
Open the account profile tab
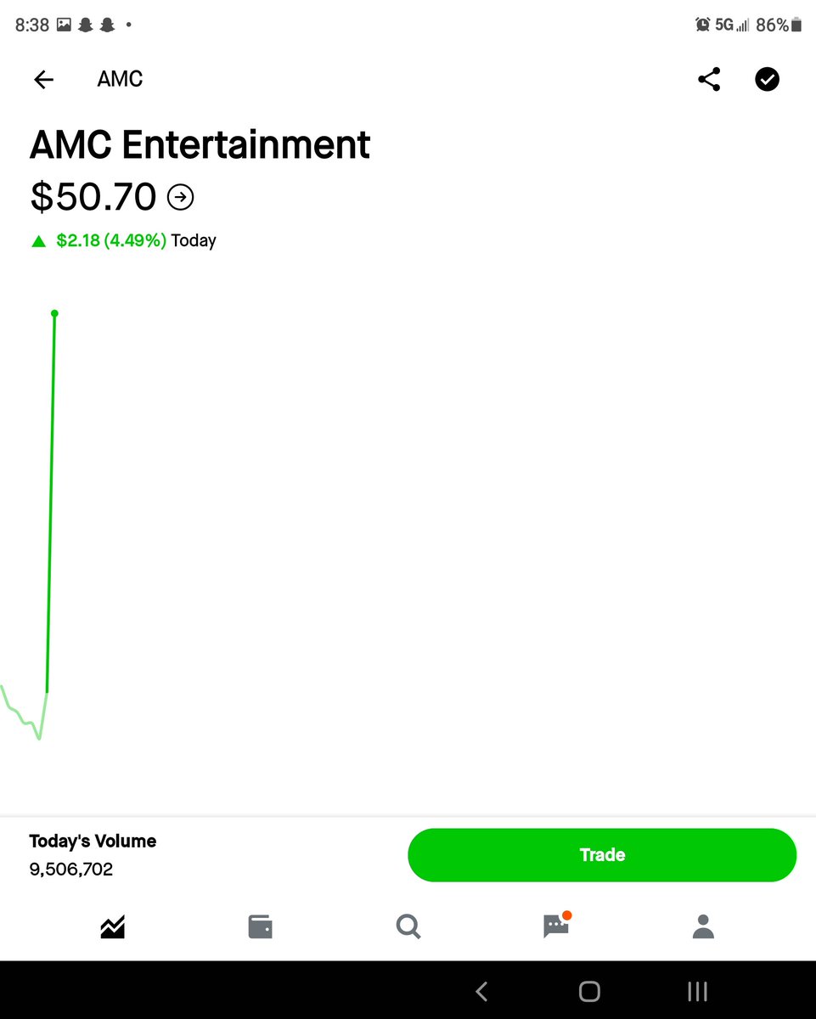(x=703, y=926)
